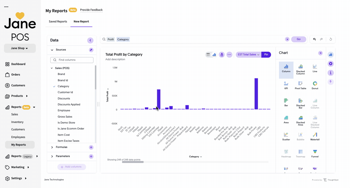Open the Jane Shop dropdown

click(20, 48)
